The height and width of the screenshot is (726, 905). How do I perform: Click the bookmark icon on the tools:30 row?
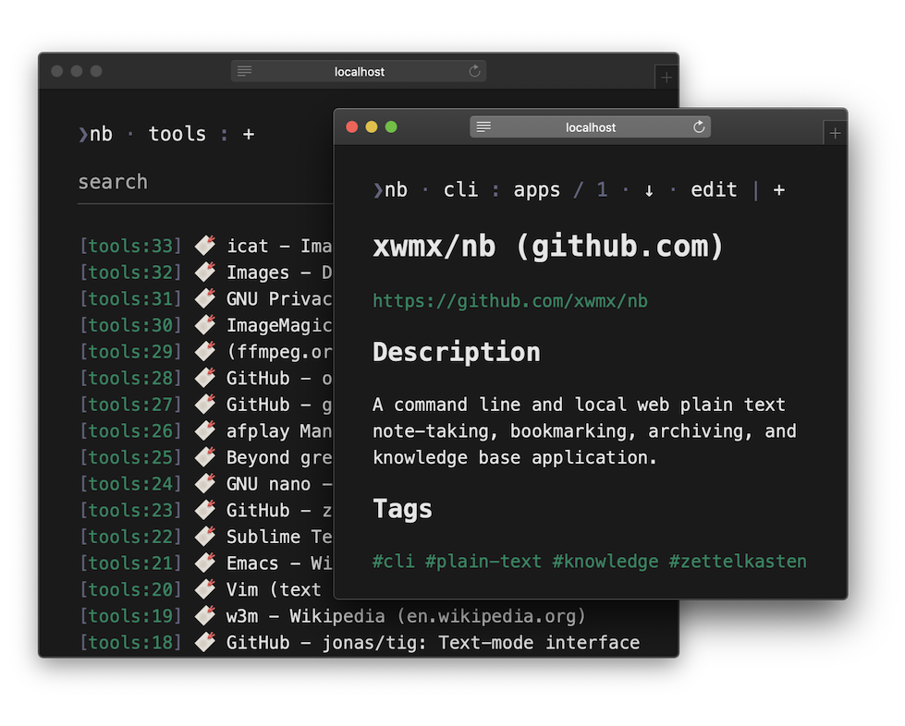coord(205,324)
